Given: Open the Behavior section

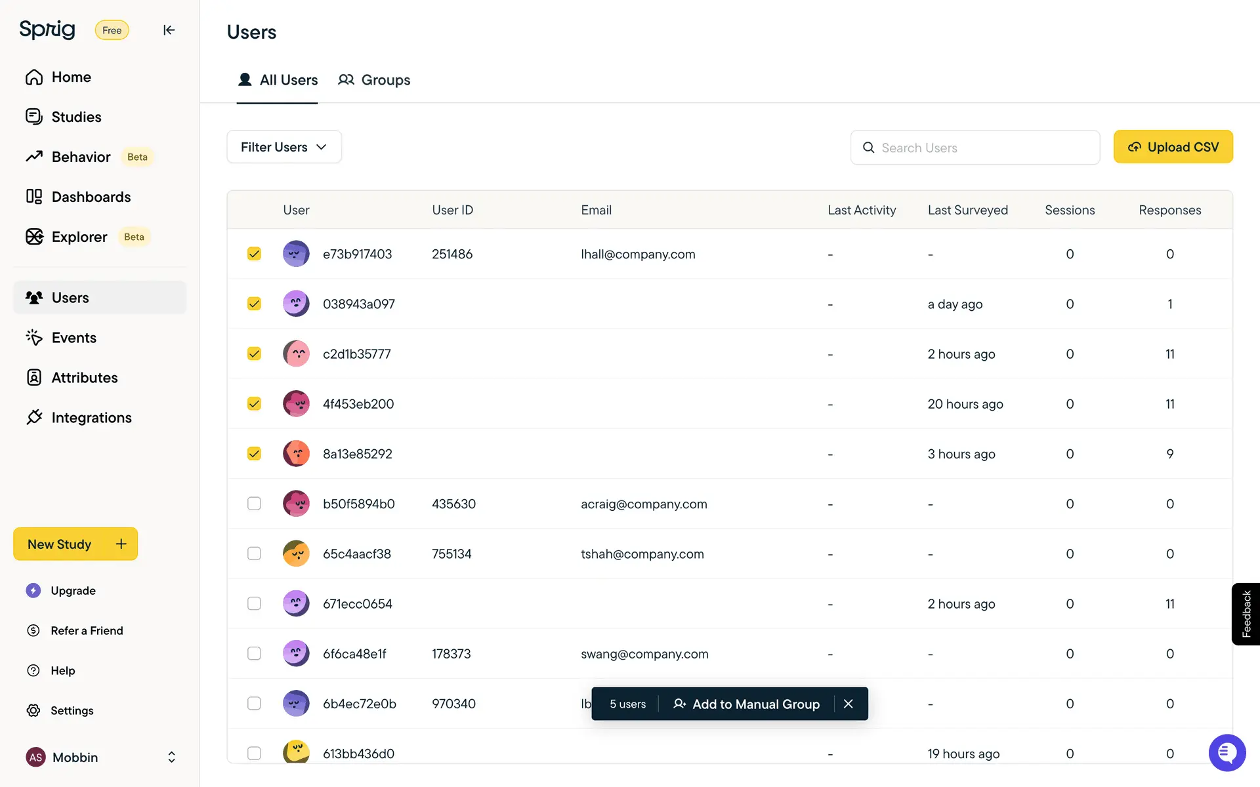Looking at the screenshot, I should pos(81,157).
